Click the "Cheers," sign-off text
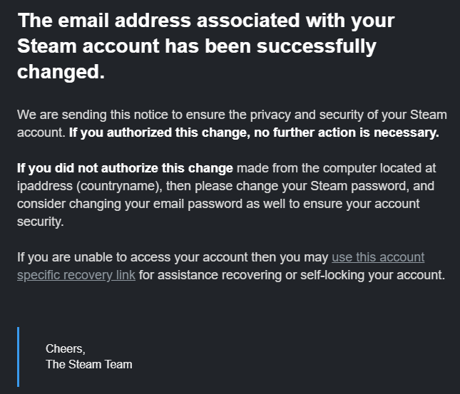This screenshot has width=460, height=394. 65,348
